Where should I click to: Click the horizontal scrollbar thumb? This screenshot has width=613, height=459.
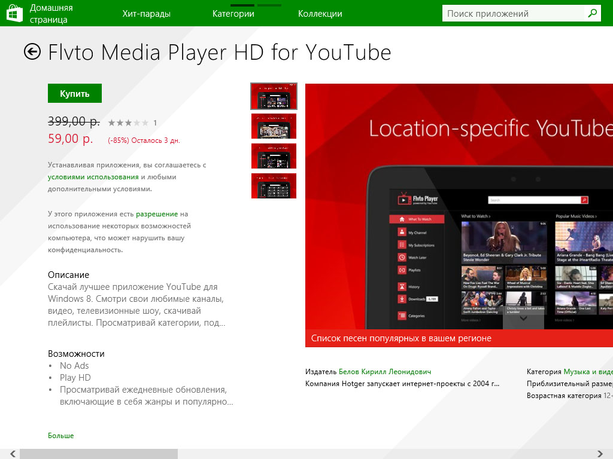[99, 454]
